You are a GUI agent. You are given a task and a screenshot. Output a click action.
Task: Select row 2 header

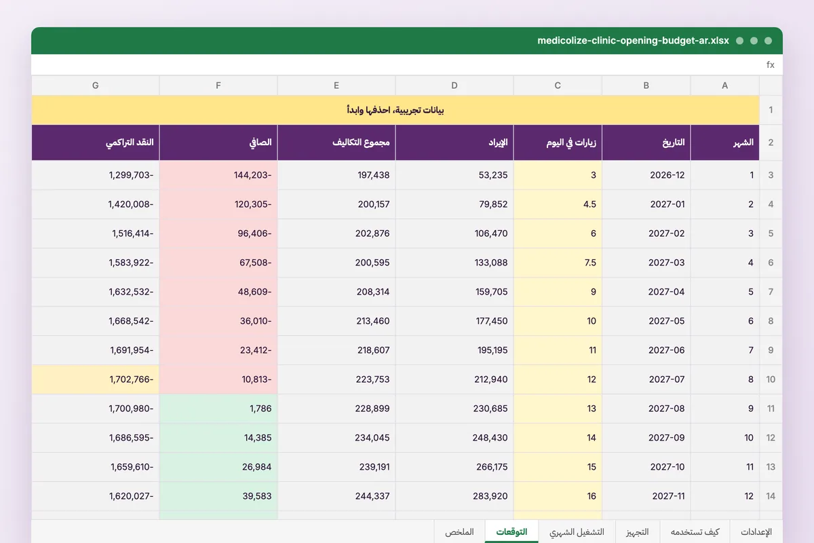click(x=771, y=143)
